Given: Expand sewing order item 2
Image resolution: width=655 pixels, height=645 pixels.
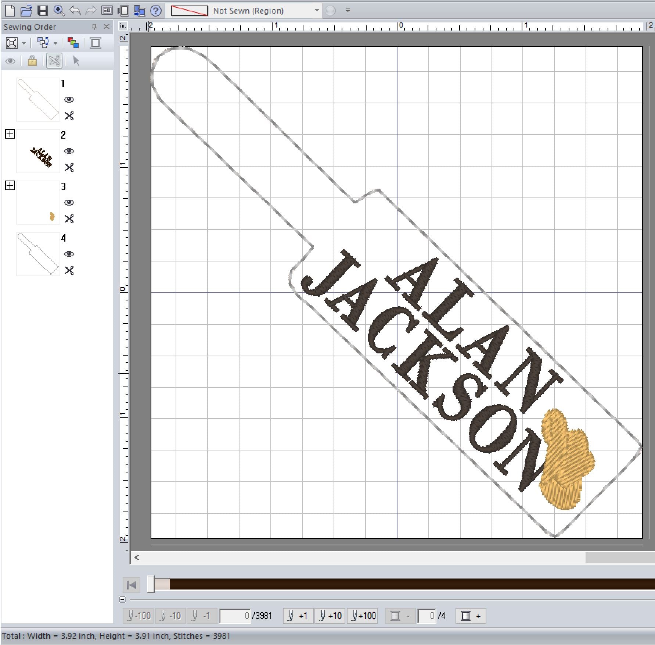Looking at the screenshot, I should click(10, 134).
